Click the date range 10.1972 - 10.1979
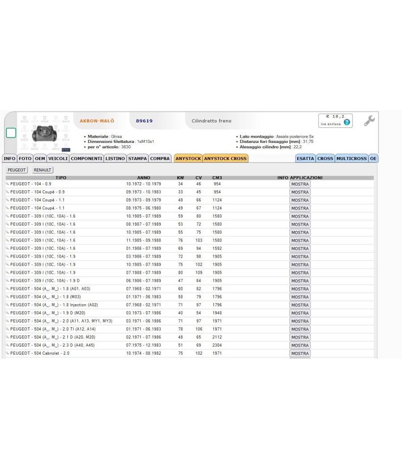The height and width of the screenshot is (469, 402). pyautogui.click(x=143, y=184)
